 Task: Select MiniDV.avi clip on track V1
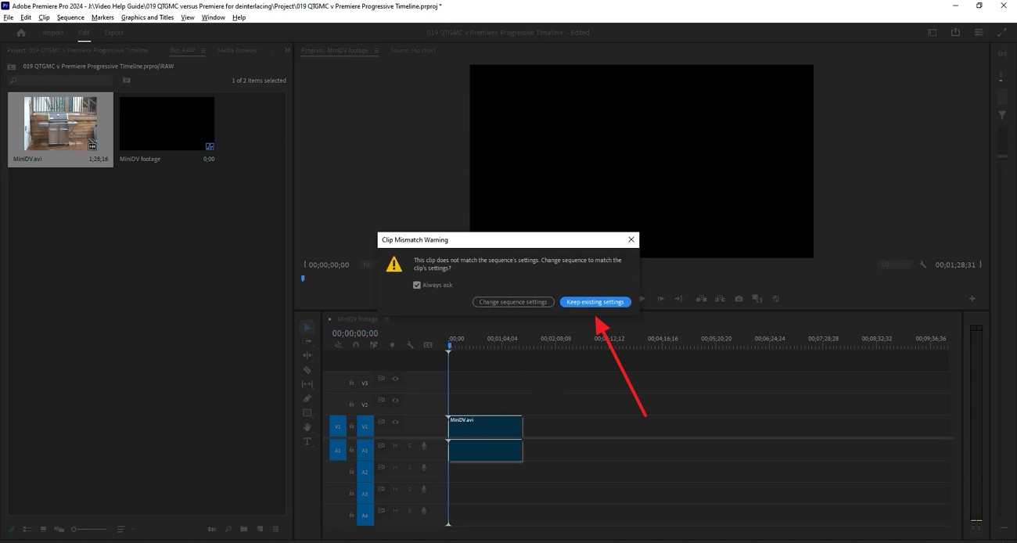[x=485, y=426]
